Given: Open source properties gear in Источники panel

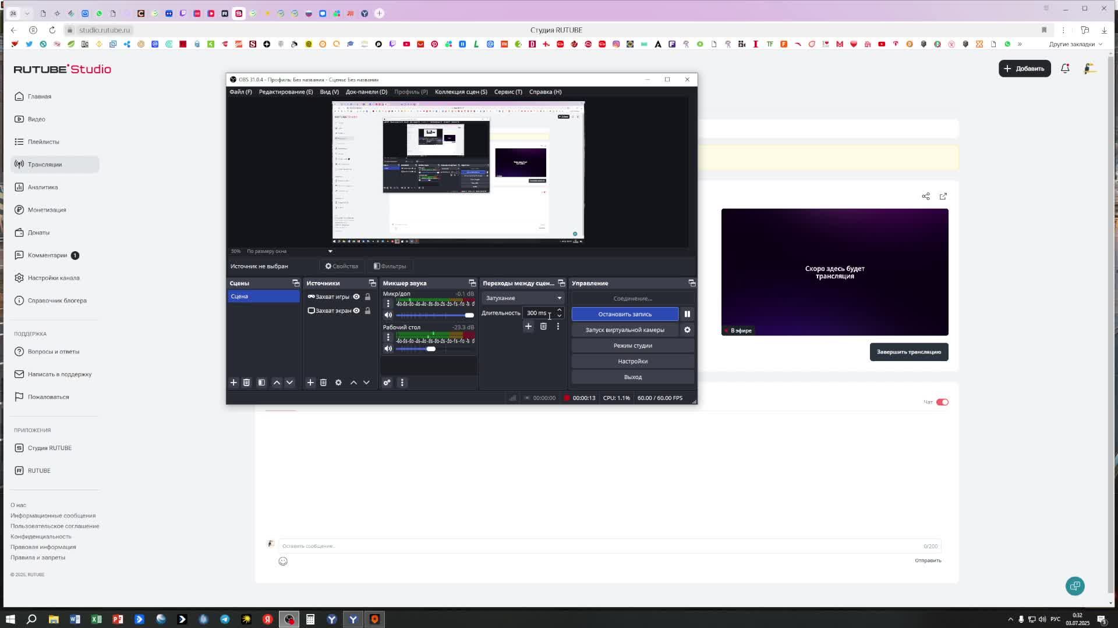Looking at the screenshot, I should [x=338, y=383].
